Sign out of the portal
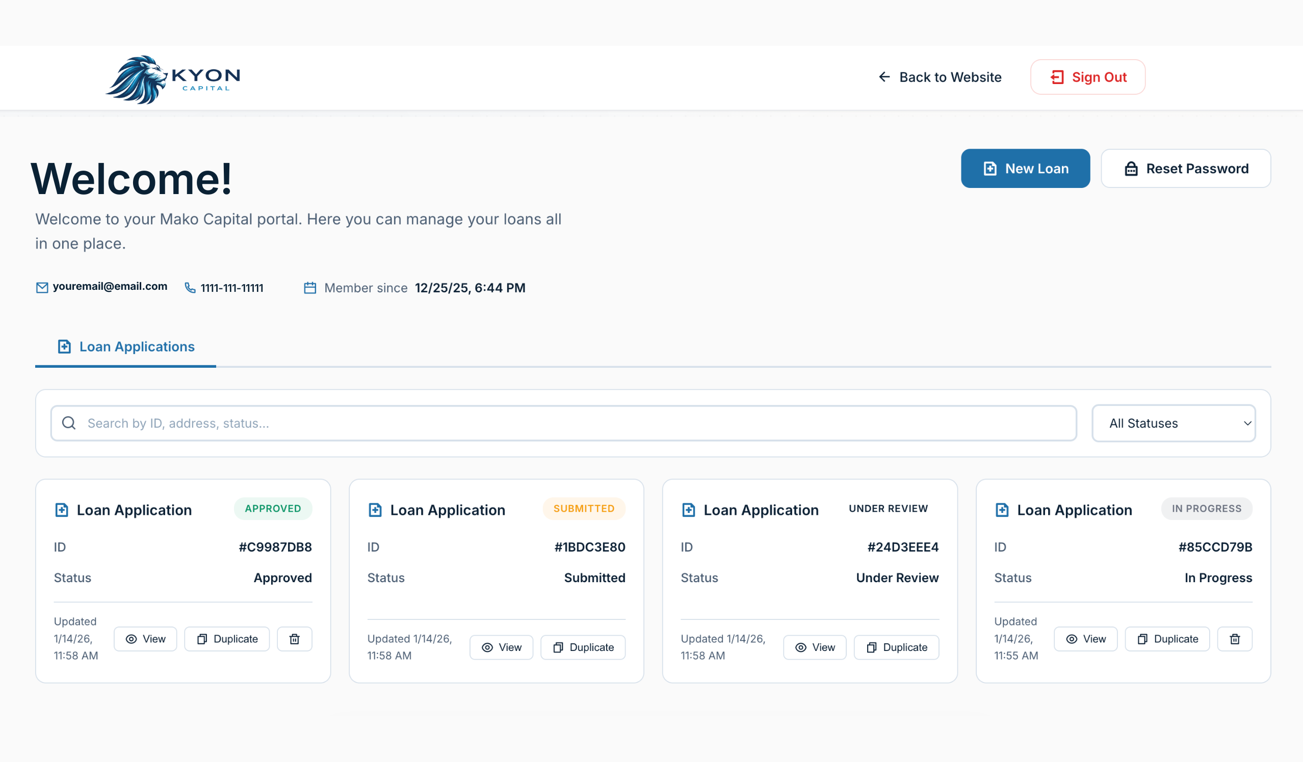 (x=1087, y=77)
